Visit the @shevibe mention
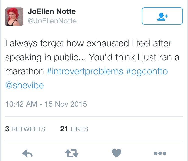Viewport: 188px width, 161px height. 25,85
